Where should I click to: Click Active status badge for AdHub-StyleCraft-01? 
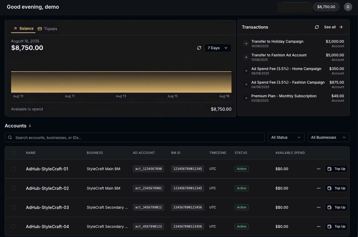click(242, 169)
